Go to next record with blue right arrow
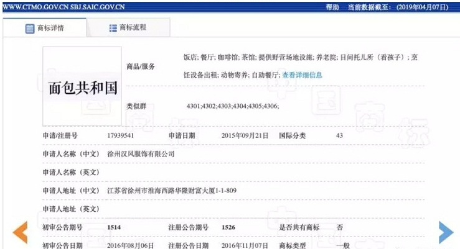 point(446,232)
